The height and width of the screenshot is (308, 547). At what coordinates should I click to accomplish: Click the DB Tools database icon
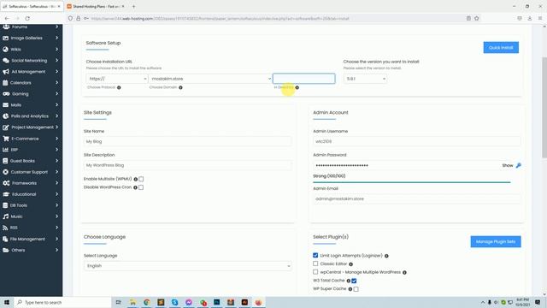tap(5, 205)
